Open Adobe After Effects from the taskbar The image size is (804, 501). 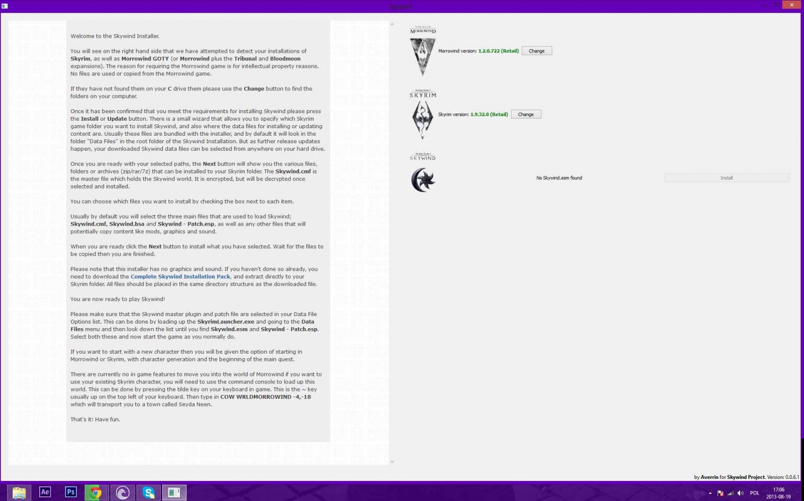[x=45, y=492]
